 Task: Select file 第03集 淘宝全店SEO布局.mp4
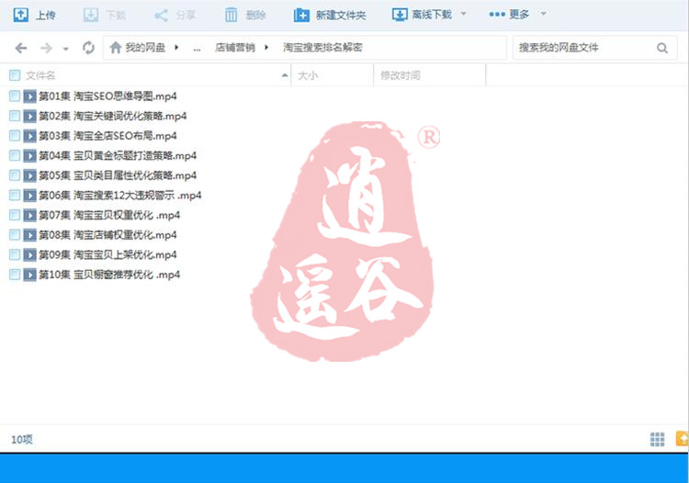click(x=107, y=136)
